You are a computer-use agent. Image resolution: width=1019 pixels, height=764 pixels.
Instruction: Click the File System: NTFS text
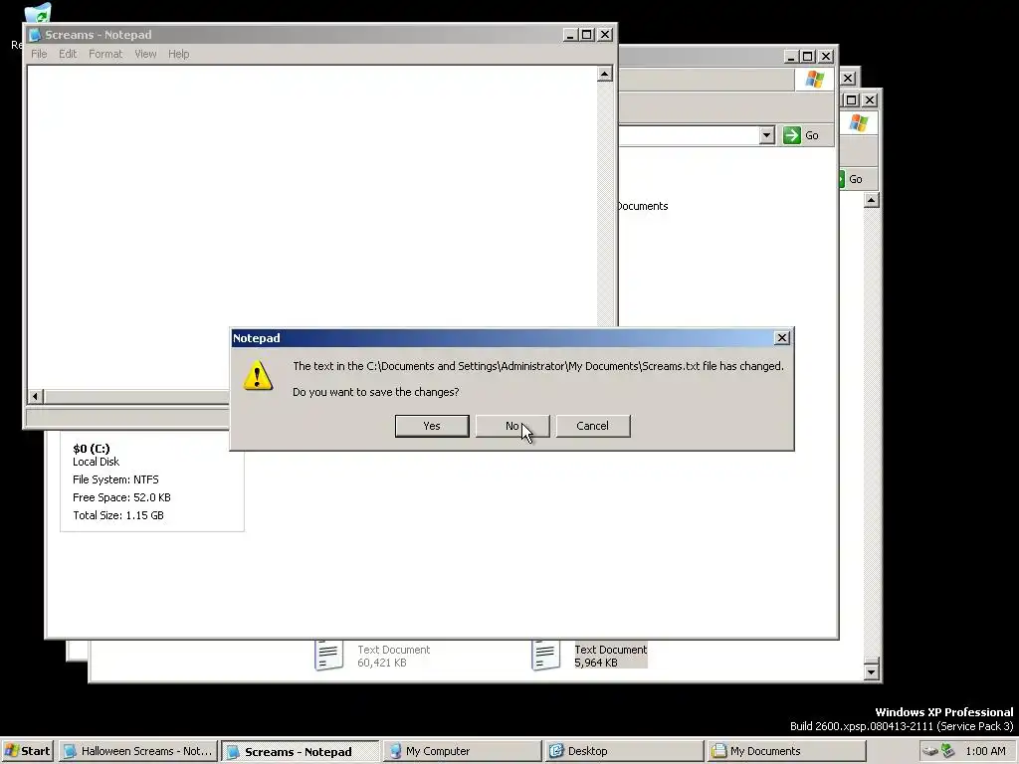[115, 479]
